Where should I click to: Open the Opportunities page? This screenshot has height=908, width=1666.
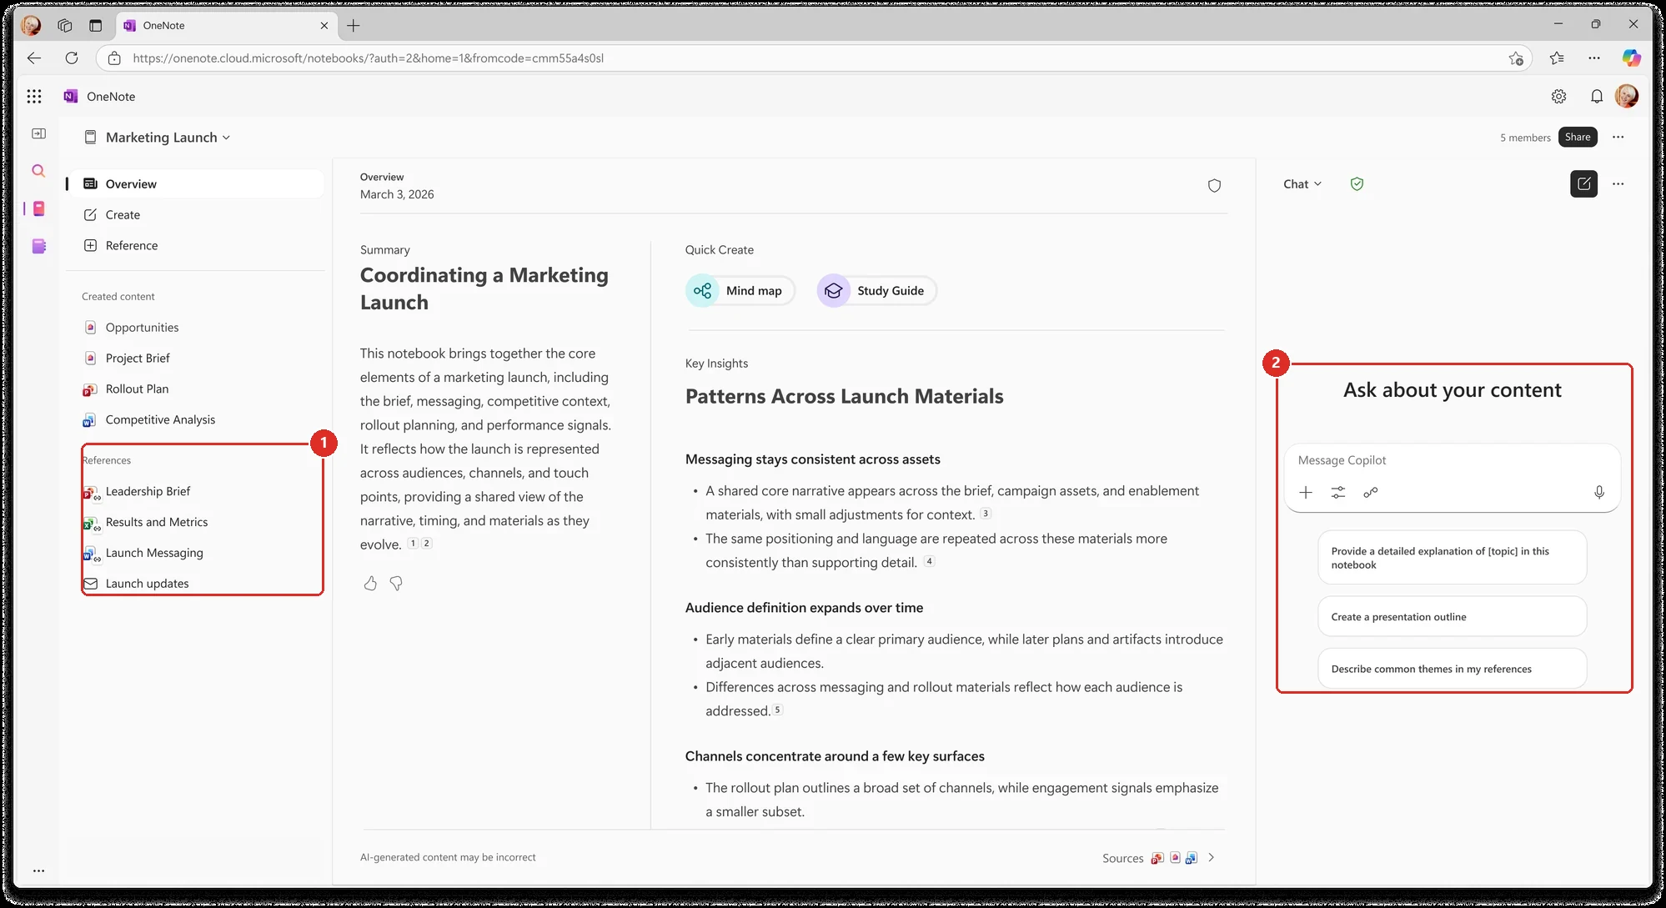(x=142, y=328)
